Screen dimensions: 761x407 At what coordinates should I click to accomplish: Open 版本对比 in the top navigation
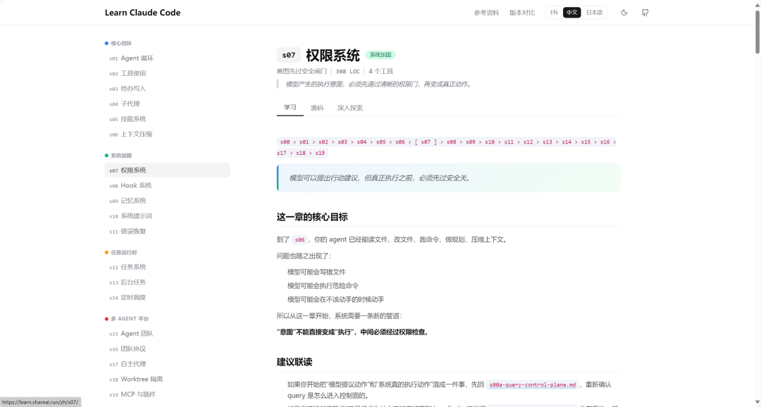click(x=521, y=12)
